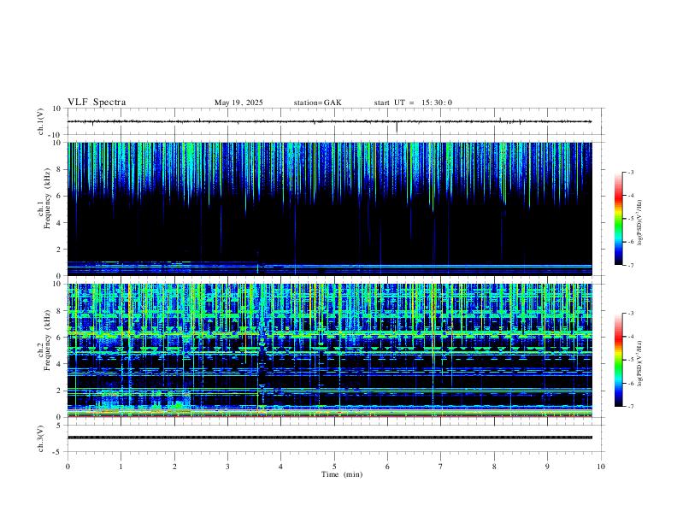Click the ch.1 voltage waveform trace
Image resolution: width=677 pixels, height=523 pixels.
[329, 121]
